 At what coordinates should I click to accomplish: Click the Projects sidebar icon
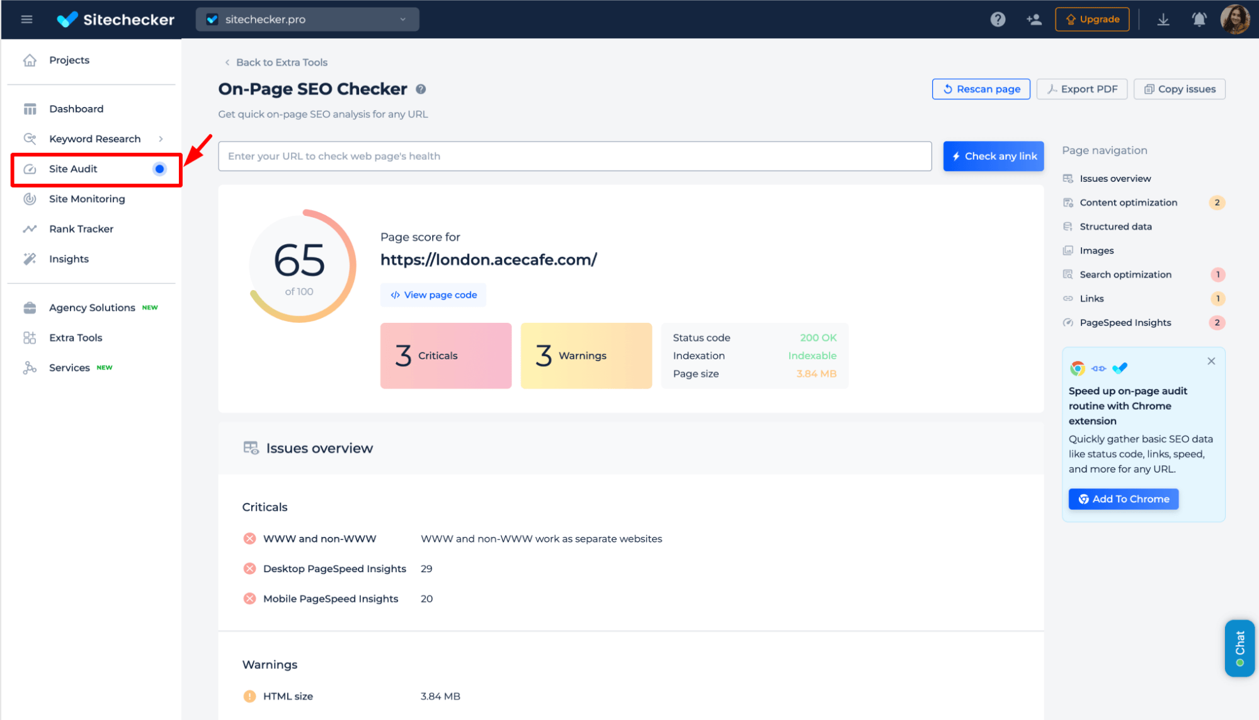pos(30,60)
